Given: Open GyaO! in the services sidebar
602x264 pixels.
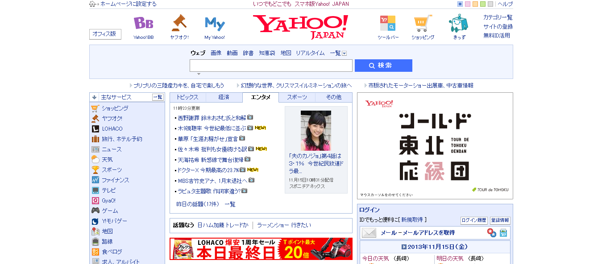Looking at the screenshot, I should (108, 201).
